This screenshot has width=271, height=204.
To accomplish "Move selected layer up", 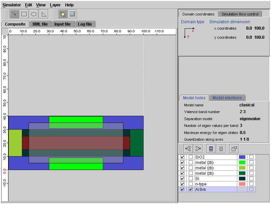I will click(x=211, y=148).
